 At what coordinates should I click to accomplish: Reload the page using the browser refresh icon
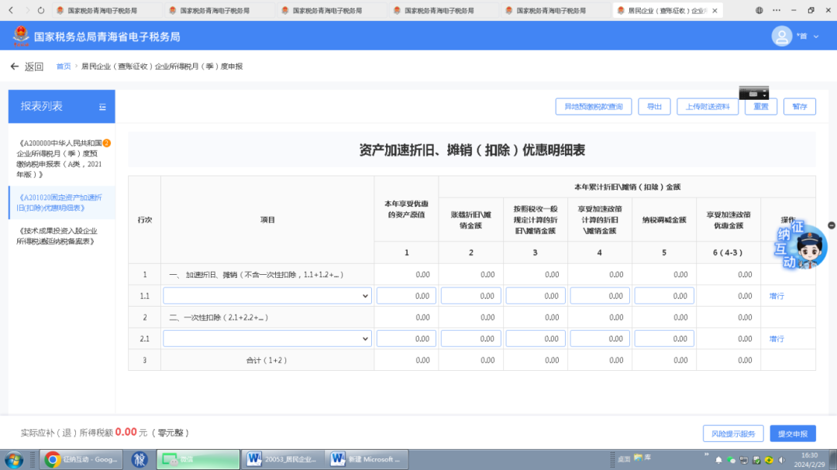pyautogui.click(x=41, y=10)
